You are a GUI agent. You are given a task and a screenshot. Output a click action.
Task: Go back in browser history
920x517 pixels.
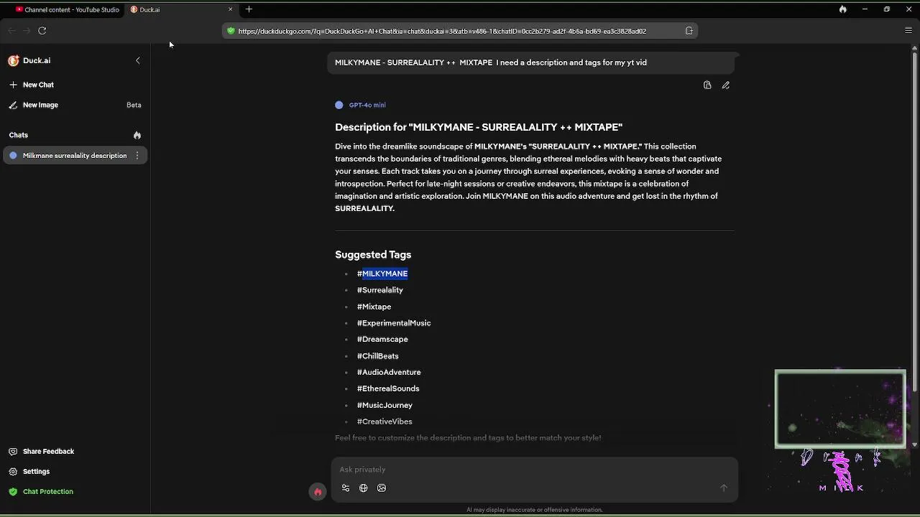tap(11, 30)
